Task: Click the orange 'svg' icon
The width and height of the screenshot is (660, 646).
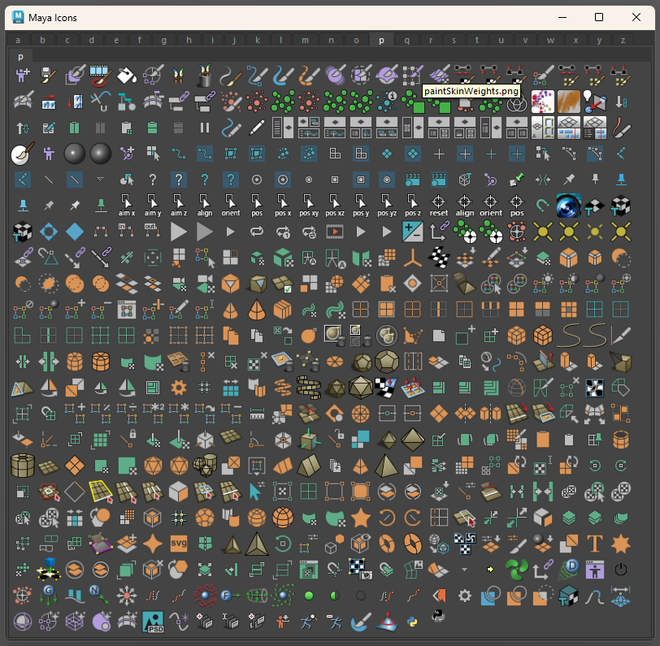Action: [179, 543]
